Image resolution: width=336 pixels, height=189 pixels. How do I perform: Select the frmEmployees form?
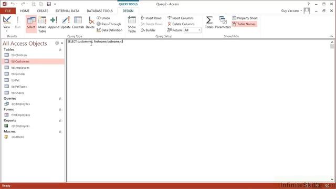[x=33, y=115]
